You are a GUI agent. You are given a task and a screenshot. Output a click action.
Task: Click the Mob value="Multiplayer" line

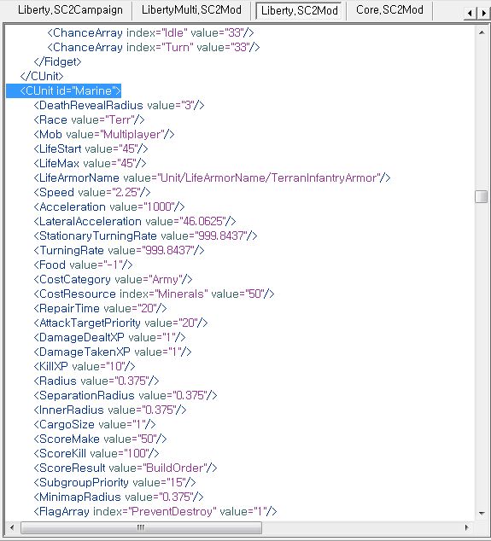click(104, 134)
